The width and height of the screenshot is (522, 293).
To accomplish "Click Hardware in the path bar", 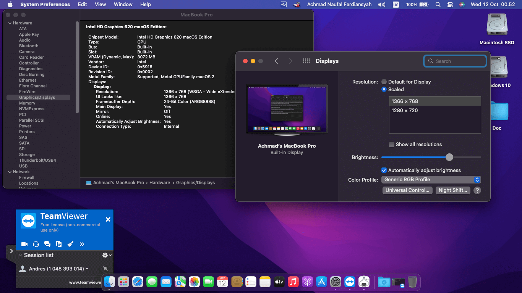I will coord(160,183).
